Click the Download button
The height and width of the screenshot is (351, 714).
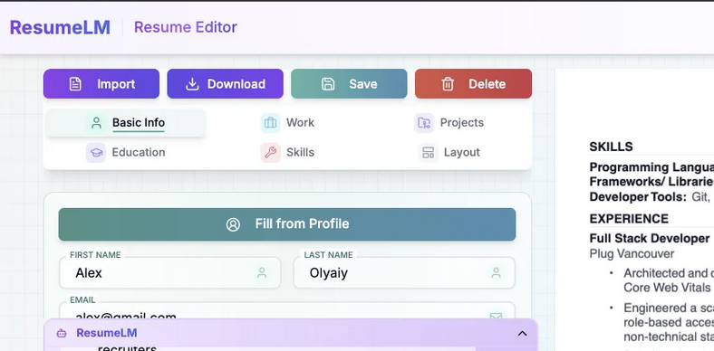(x=225, y=83)
